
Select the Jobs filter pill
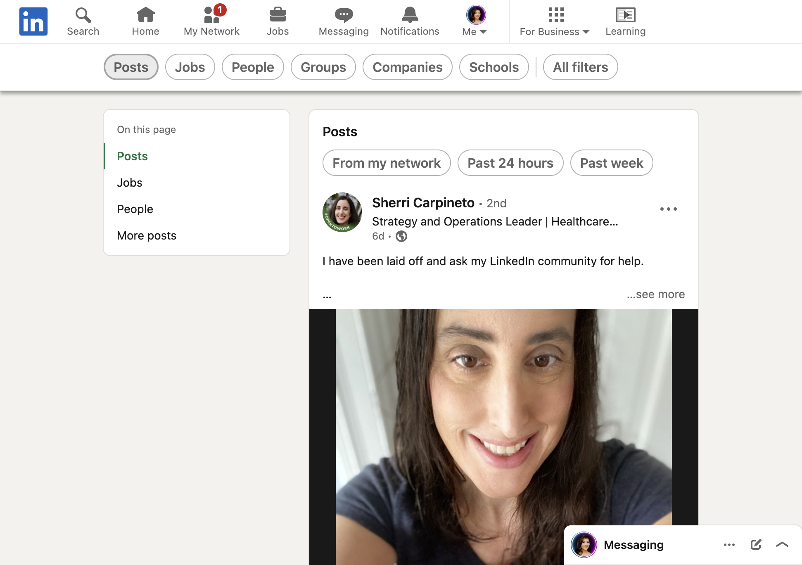[x=190, y=67]
